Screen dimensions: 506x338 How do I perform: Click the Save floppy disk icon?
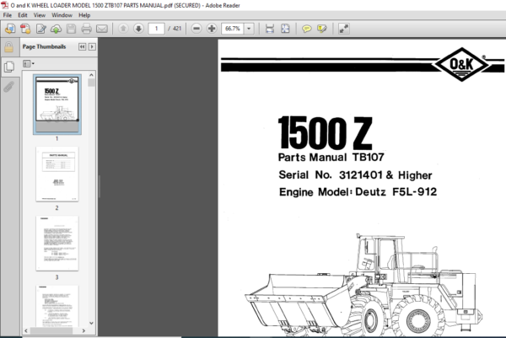point(72,29)
